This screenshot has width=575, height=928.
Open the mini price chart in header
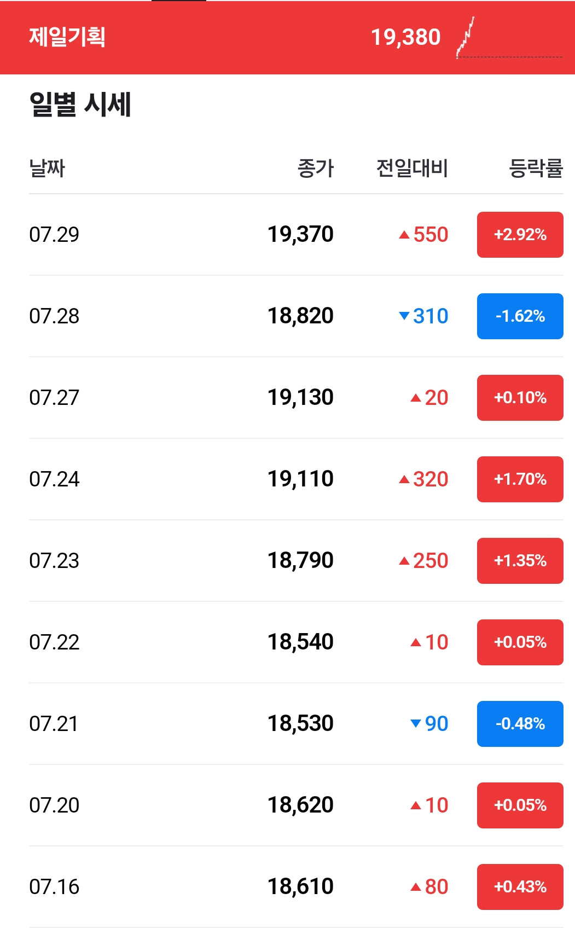tap(509, 37)
